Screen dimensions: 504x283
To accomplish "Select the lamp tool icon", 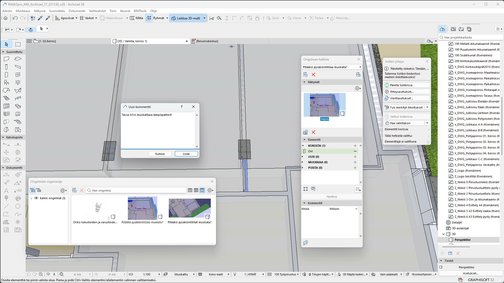I will click(x=18, y=83).
